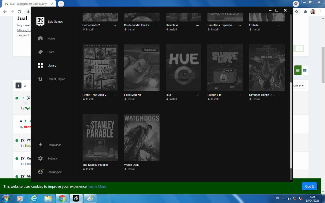This screenshot has width=325, height=203.
Task: Click the Stranger Things 3 cover
Action: click(267, 67)
